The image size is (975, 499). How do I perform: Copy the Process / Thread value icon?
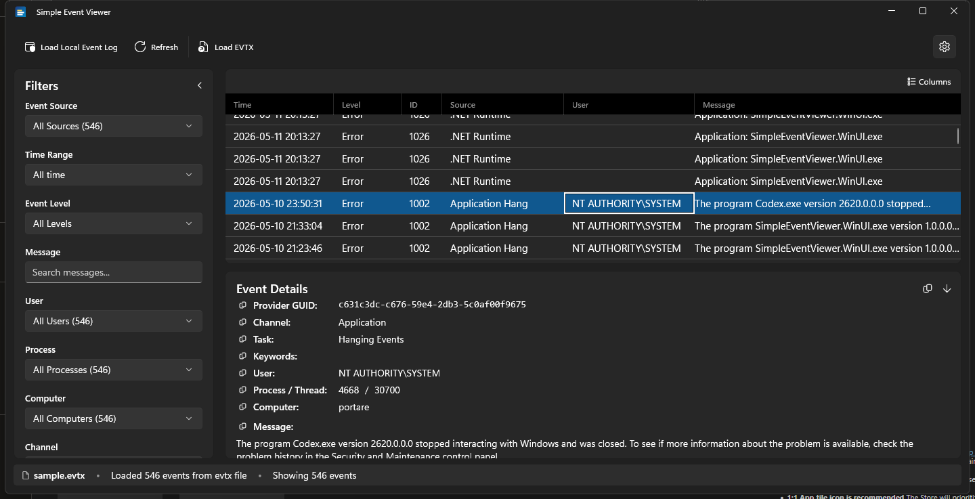click(242, 390)
